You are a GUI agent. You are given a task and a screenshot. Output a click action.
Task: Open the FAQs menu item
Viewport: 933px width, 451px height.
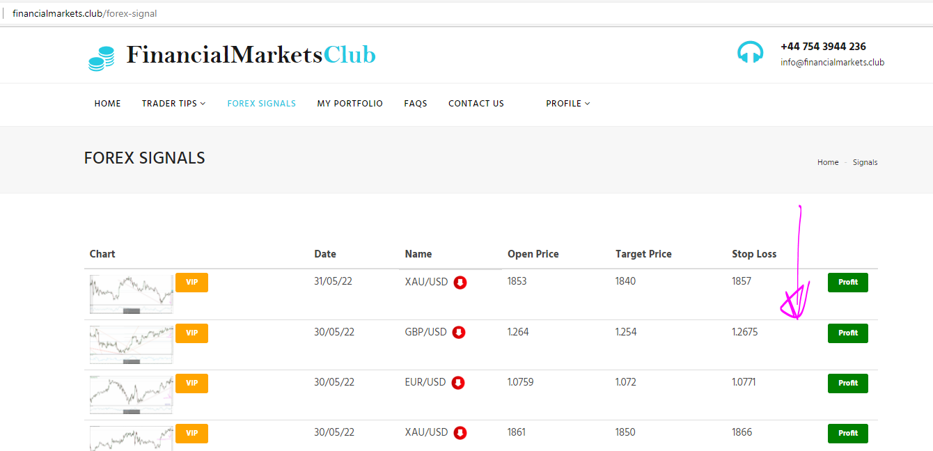pos(415,104)
